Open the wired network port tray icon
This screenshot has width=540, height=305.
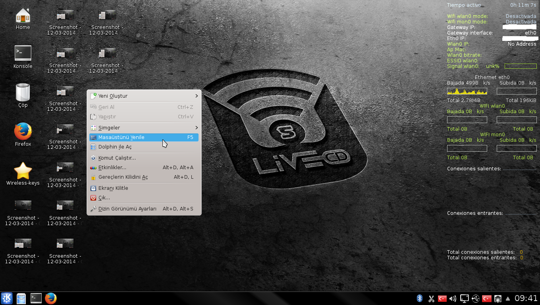[498, 298]
